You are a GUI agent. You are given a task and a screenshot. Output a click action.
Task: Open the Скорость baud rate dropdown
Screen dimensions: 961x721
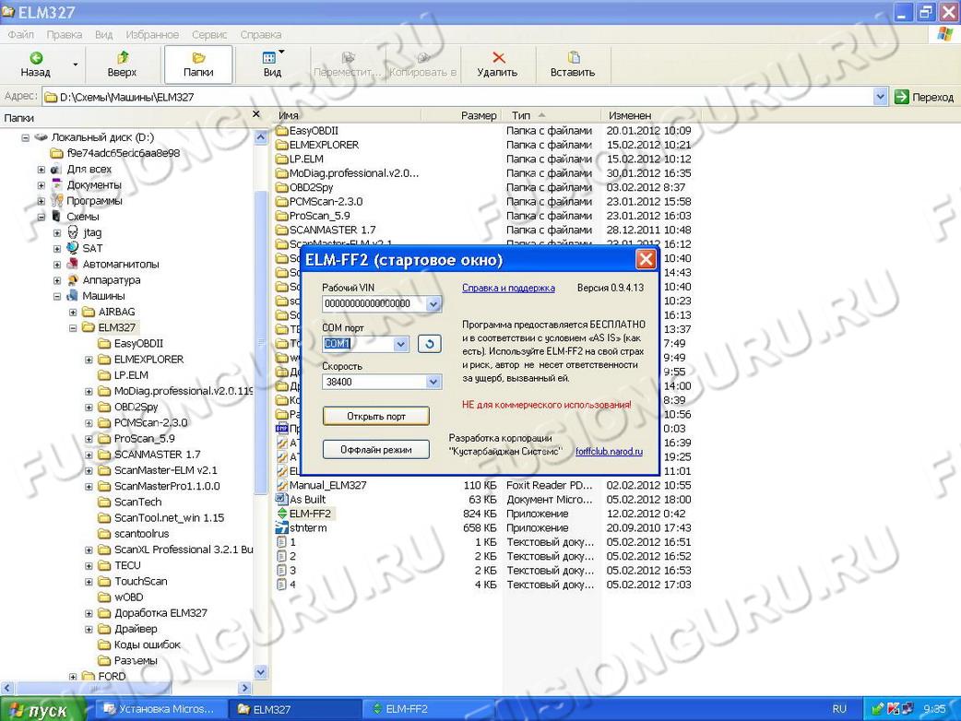click(433, 383)
